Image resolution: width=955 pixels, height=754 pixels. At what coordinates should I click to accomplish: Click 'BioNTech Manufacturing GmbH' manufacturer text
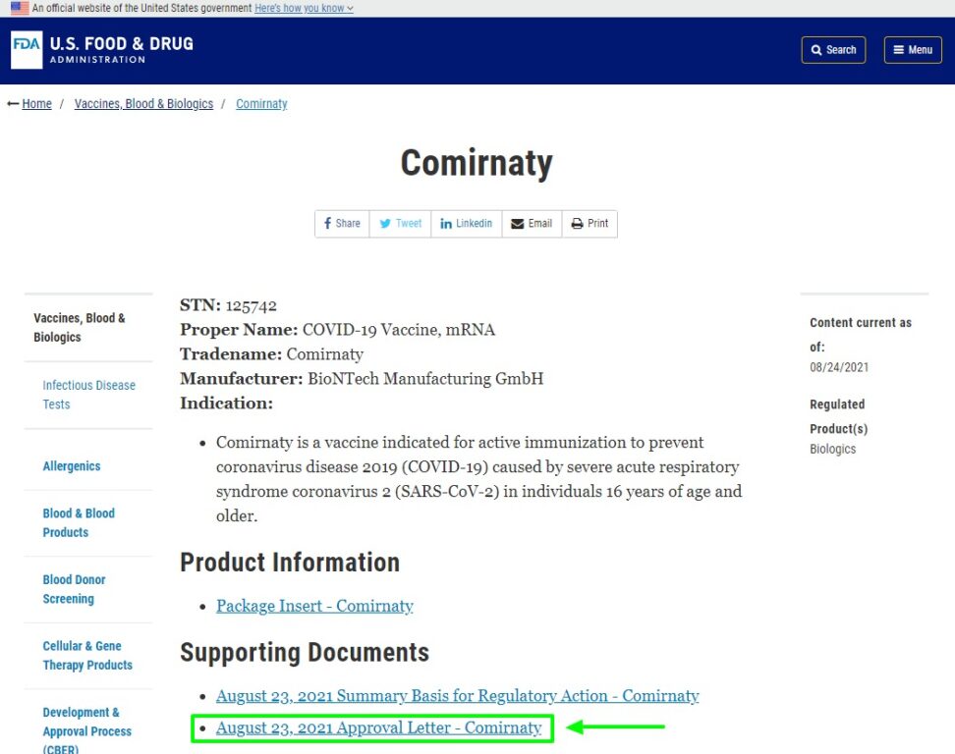[425, 379]
